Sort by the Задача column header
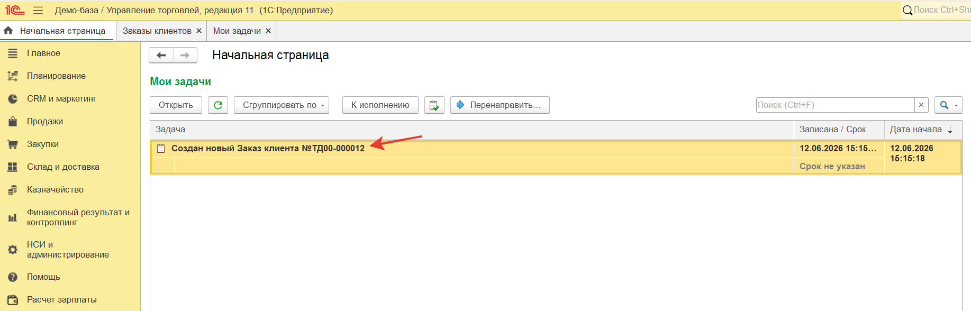The width and height of the screenshot is (971, 311). point(472,130)
